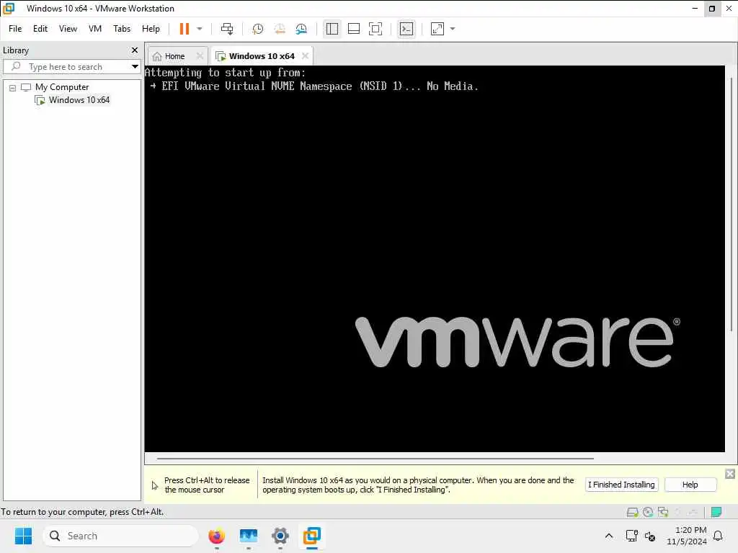Click the VM console screen
The height and width of the screenshot is (553, 738).
435,258
